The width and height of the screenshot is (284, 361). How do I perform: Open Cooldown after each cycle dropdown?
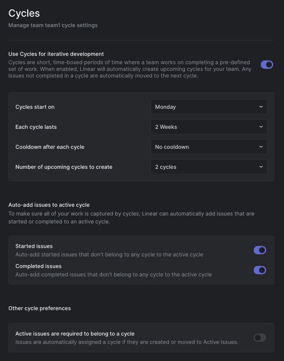[208, 147]
